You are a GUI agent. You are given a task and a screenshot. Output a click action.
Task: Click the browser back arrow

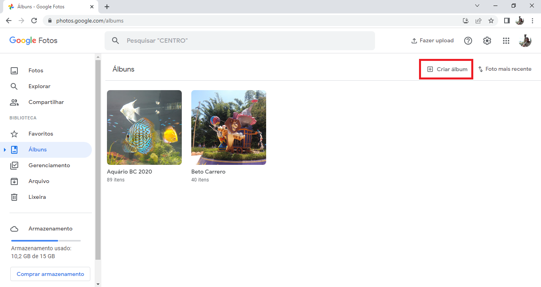click(x=9, y=21)
